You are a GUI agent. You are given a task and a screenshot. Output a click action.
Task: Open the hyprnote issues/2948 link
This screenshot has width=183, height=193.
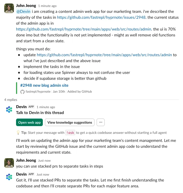(101, 17)
